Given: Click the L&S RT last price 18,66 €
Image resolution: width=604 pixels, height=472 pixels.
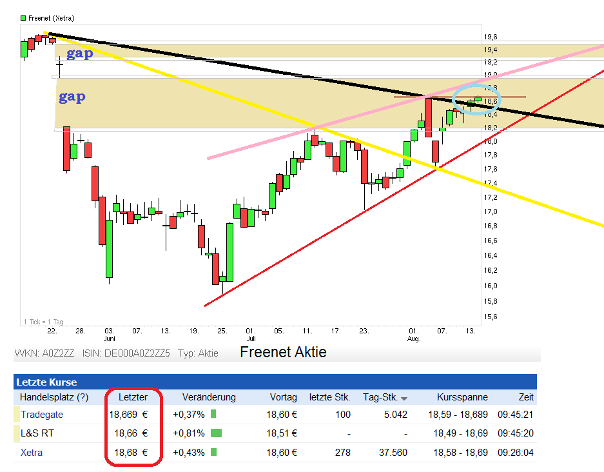Looking at the screenshot, I should click(x=131, y=433).
